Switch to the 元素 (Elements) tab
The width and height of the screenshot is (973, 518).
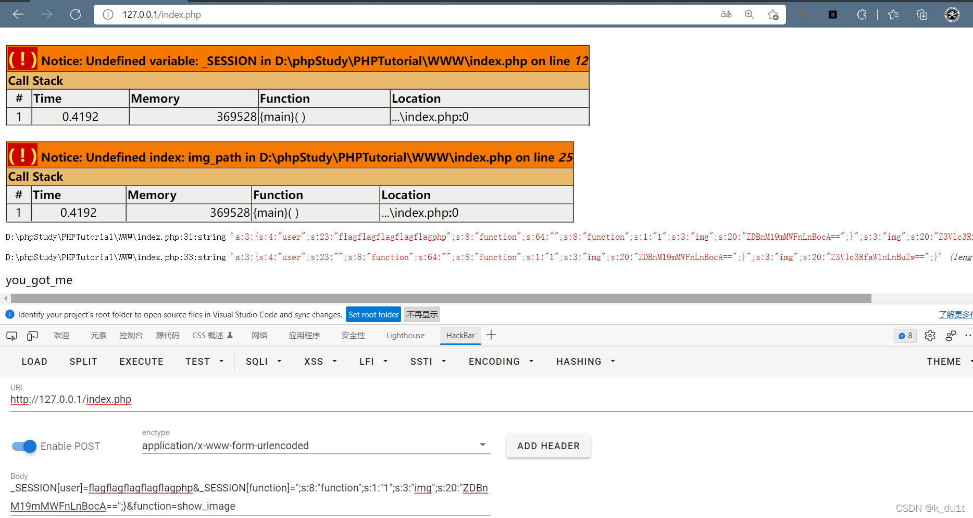pyautogui.click(x=98, y=336)
